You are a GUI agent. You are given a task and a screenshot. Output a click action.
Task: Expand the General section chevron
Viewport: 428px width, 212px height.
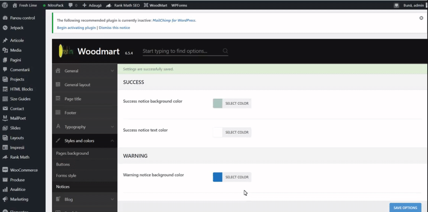pos(112,71)
